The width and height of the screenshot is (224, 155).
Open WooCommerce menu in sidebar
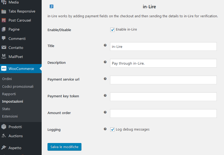click(x=21, y=69)
